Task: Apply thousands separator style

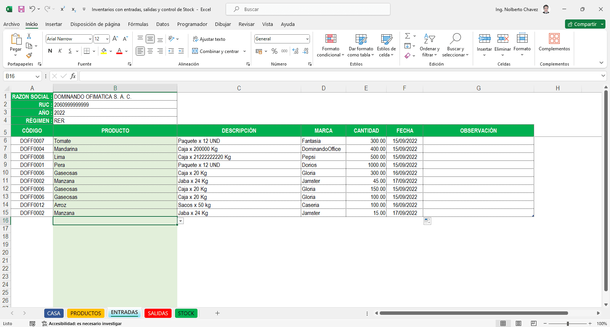Action: [284, 51]
